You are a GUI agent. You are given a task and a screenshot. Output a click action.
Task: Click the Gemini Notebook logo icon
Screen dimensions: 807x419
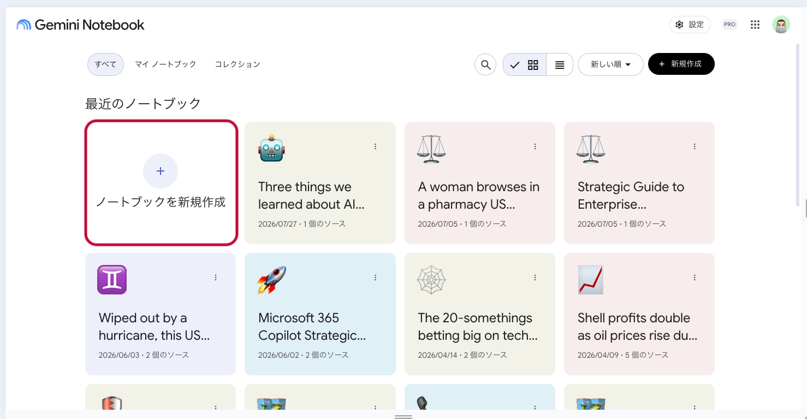click(x=23, y=25)
